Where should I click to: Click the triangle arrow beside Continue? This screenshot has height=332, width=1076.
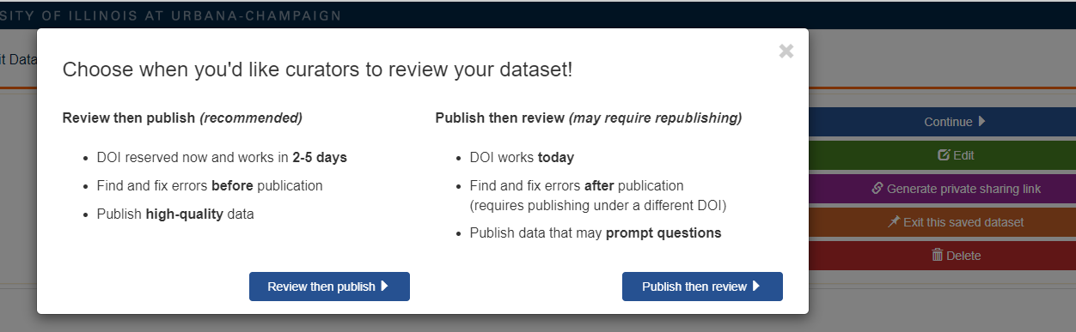point(981,122)
